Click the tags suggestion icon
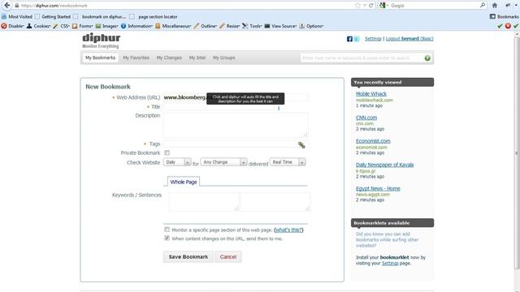 (301, 144)
